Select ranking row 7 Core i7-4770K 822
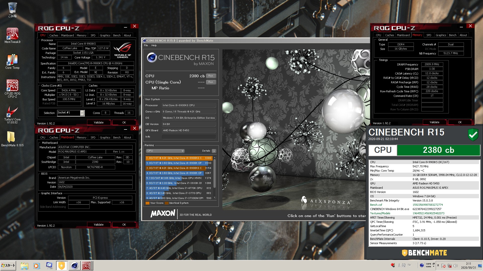The height and width of the screenshot is (271, 483). click(179, 188)
